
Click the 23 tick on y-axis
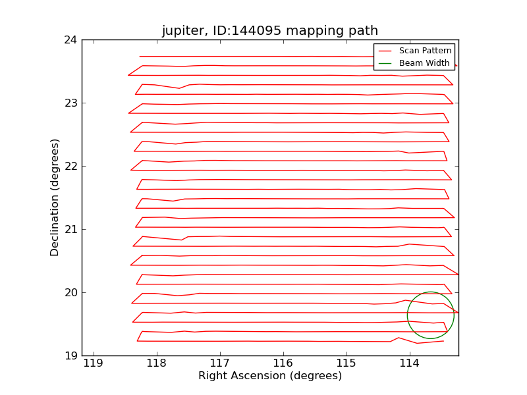point(70,103)
